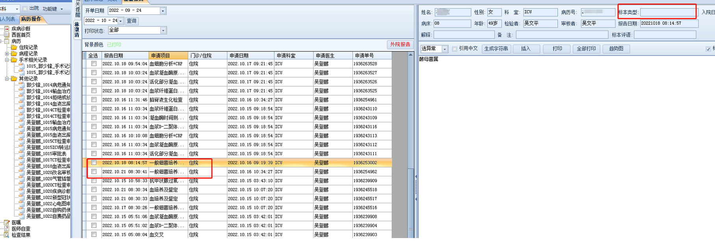715x251 pixels.
Task: Open document 郭少锋_1014输血治疗
Action: [x=48, y=91]
